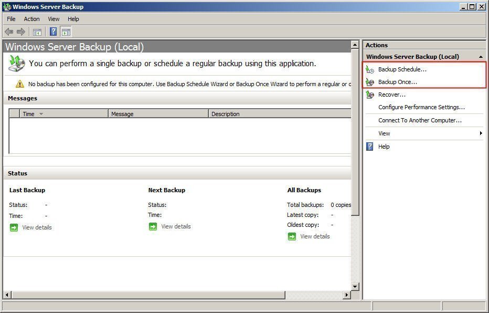Toggle the console tree toolbar icon
The height and width of the screenshot is (313, 489).
point(37,32)
